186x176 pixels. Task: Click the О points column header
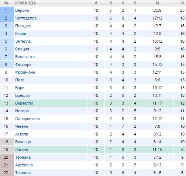click(182, 3)
